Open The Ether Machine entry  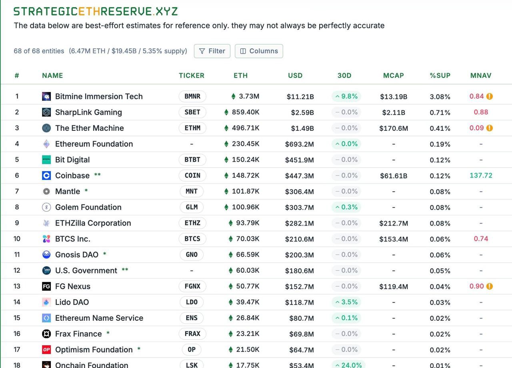(89, 128)
